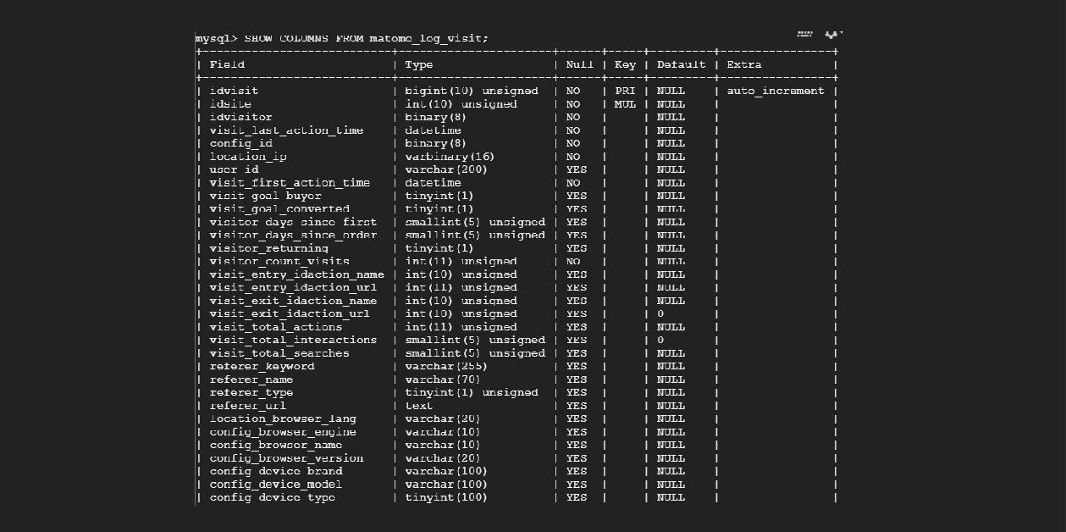Click the SHOW COLUMNS command line
The height and width of the screenshot is (532, 1066).
click(342, 39)
